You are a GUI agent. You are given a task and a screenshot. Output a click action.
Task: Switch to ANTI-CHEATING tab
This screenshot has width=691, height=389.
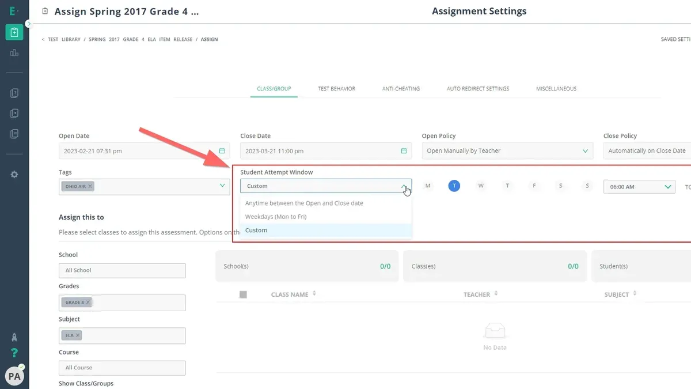(x=401, y=89)
